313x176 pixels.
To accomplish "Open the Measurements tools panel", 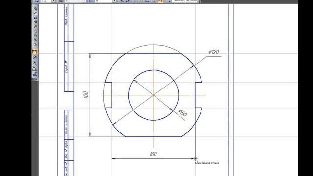I will (35, 31).
